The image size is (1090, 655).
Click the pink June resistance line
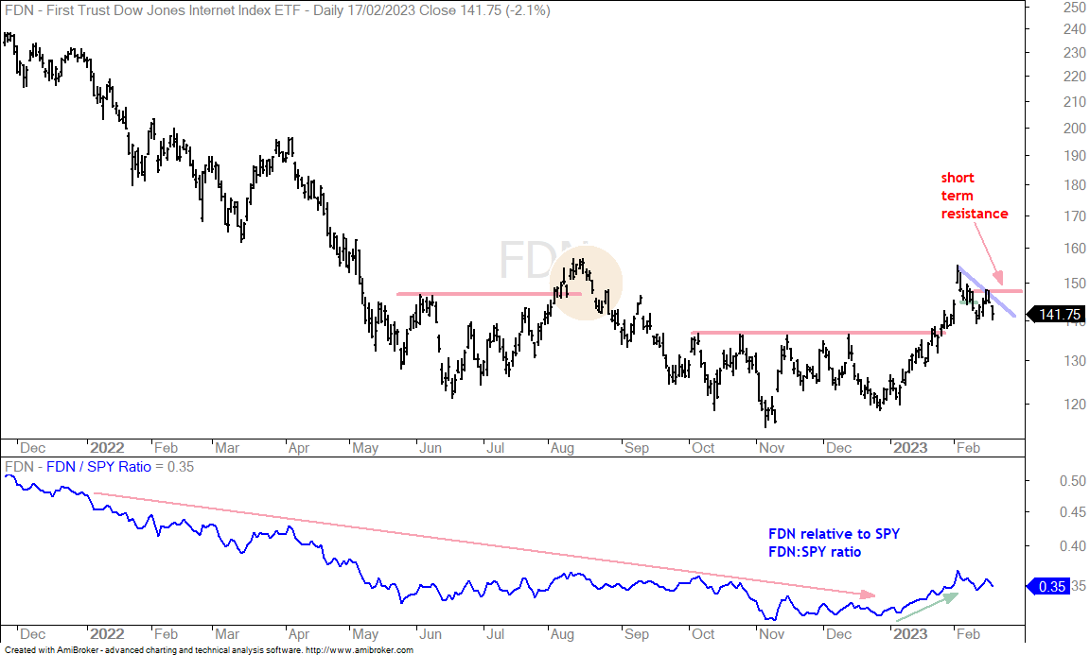[488, 294]
